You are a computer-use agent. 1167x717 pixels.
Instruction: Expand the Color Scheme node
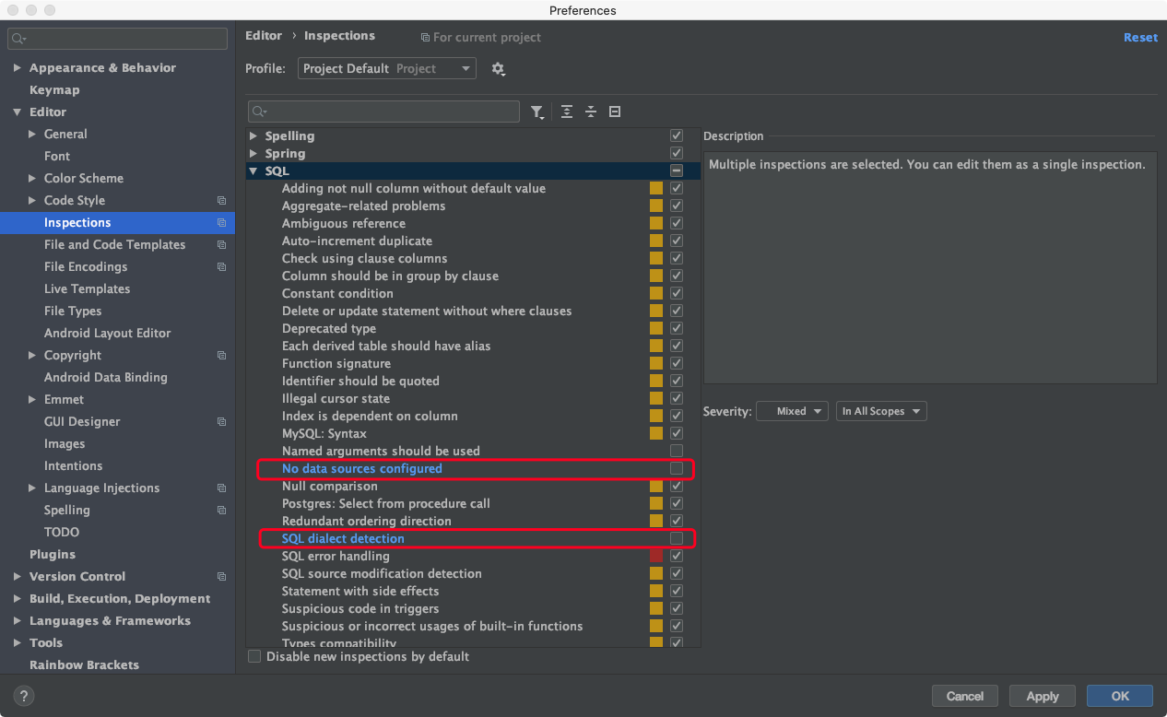click(x=32, y=179)
